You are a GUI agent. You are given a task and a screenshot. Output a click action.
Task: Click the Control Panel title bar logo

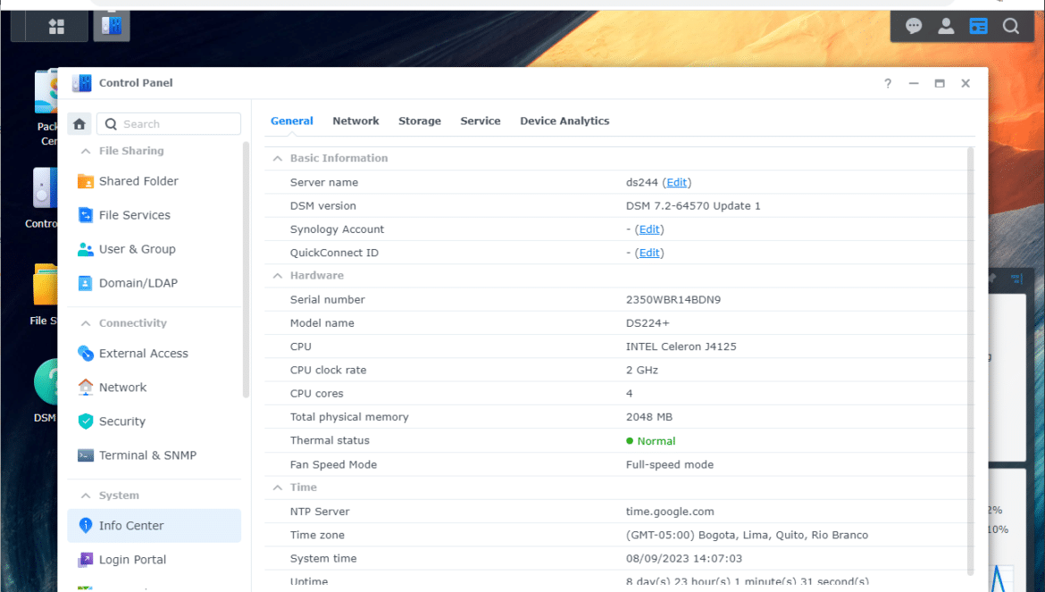click(82, 82)
